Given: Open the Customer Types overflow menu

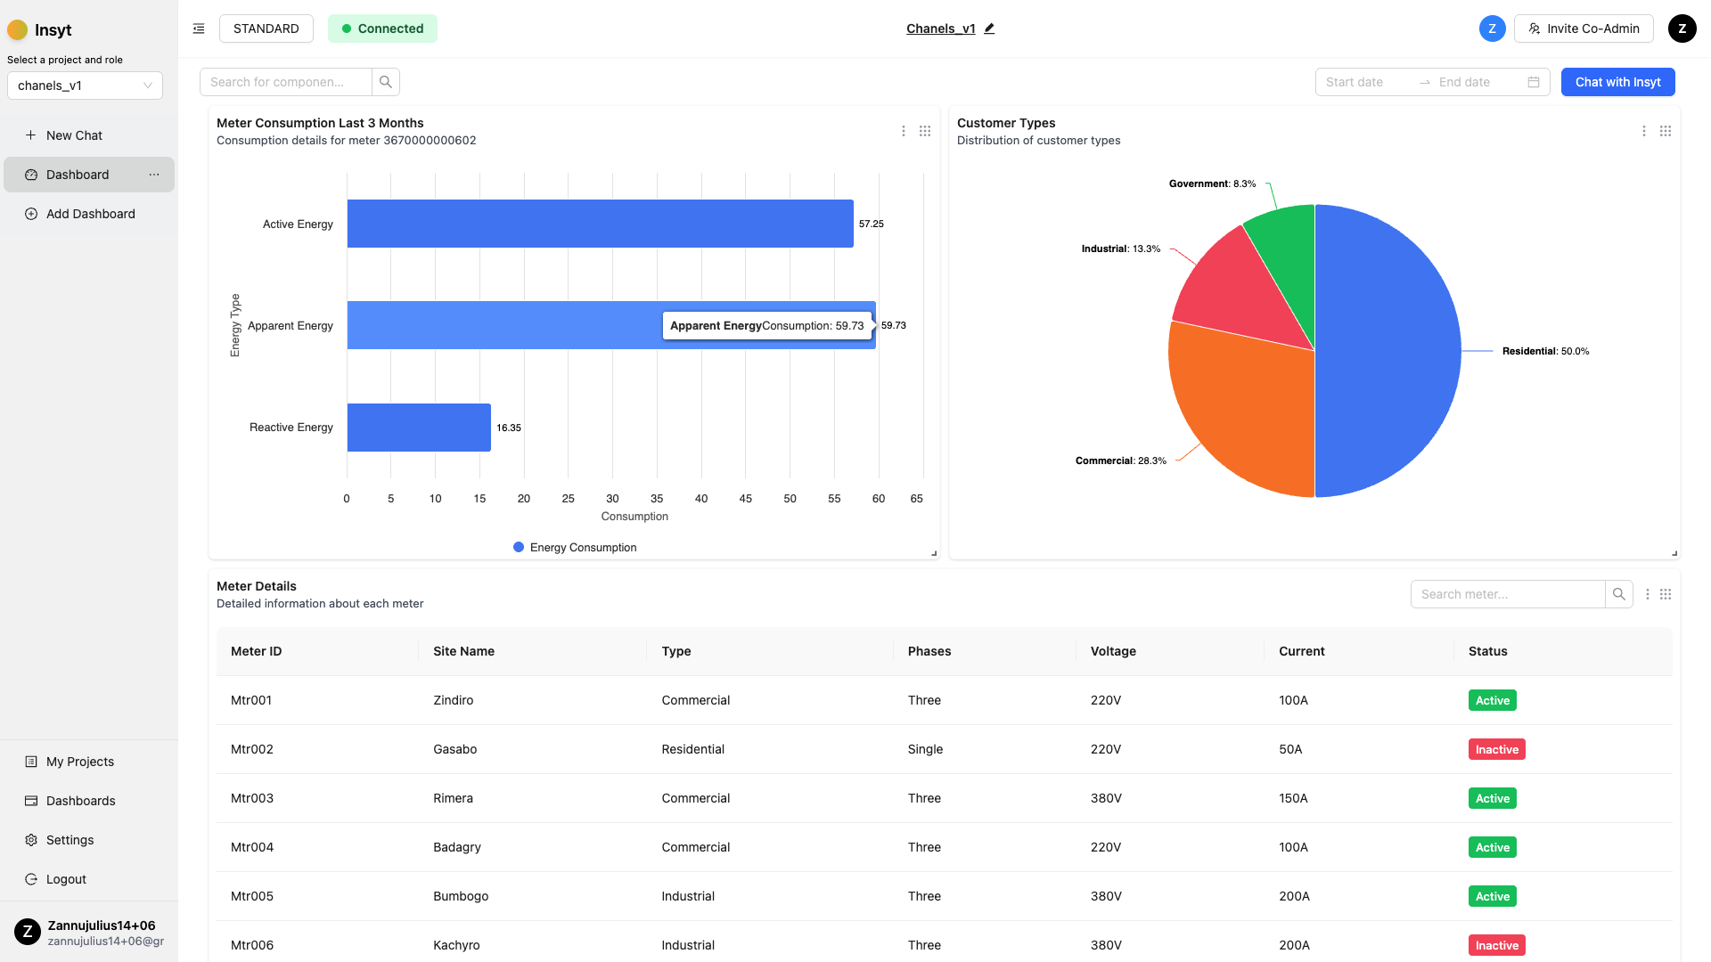Looking at the screenshot, I should (x=1644, y=131).
